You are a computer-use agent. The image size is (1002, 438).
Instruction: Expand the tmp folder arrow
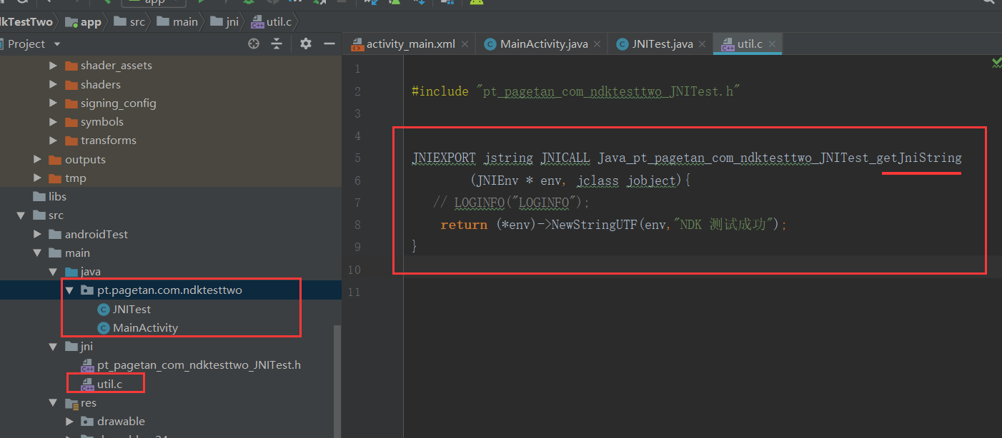click(x=37, y=178)
